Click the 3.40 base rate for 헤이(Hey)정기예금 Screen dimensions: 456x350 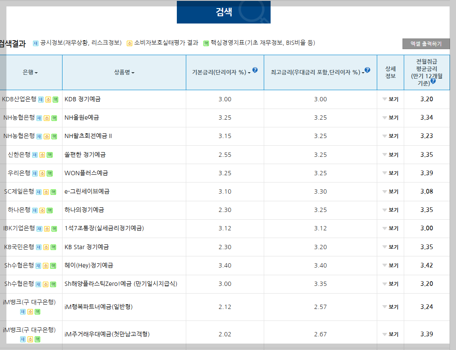tap(225, 265)
